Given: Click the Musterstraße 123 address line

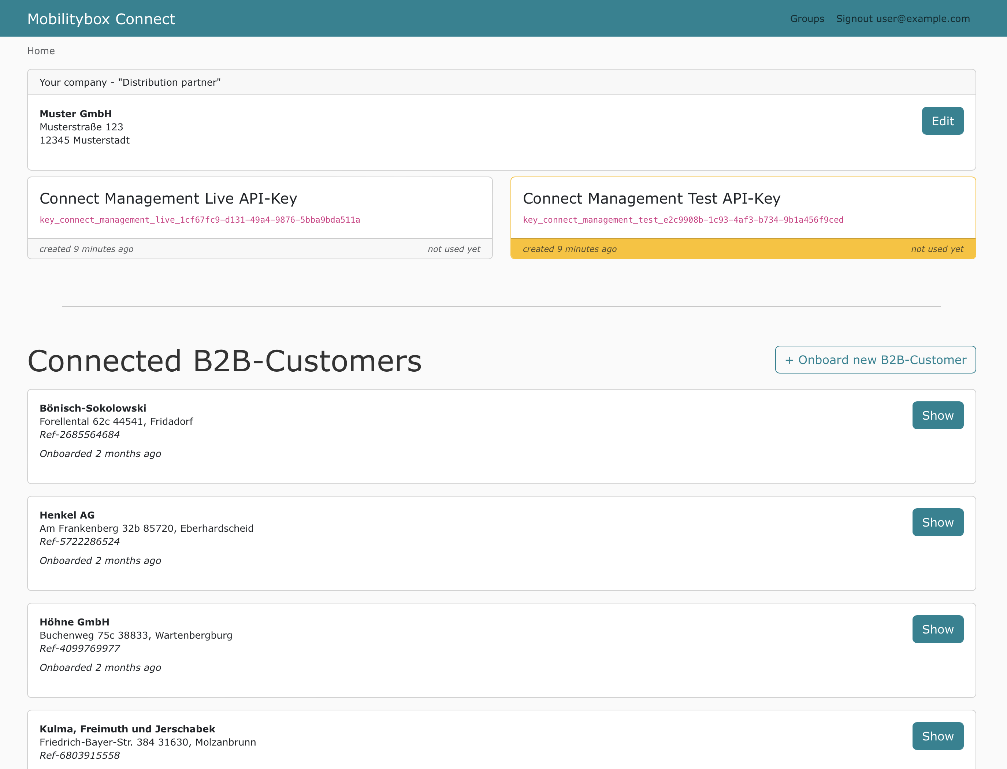Looking at the screenshot, I should point(81,127).
